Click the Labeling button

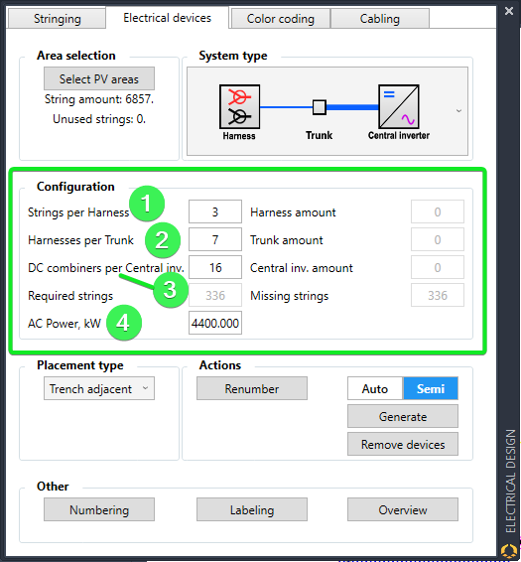tap(252, 509)
